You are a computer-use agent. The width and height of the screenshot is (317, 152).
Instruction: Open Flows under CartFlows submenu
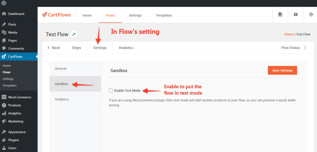coord(7,72)
